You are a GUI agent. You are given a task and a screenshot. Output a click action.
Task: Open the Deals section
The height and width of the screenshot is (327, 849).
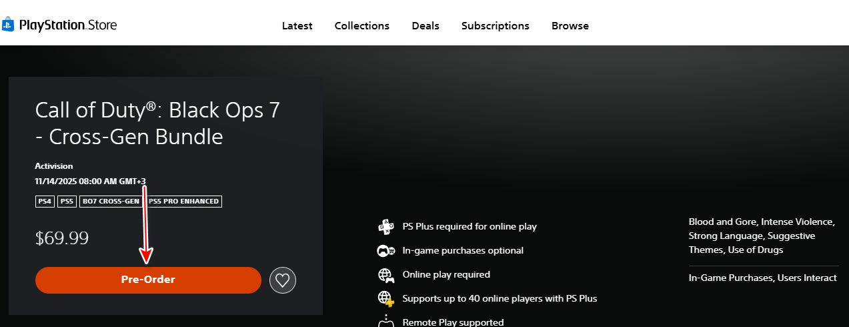(x=426, y=26)
